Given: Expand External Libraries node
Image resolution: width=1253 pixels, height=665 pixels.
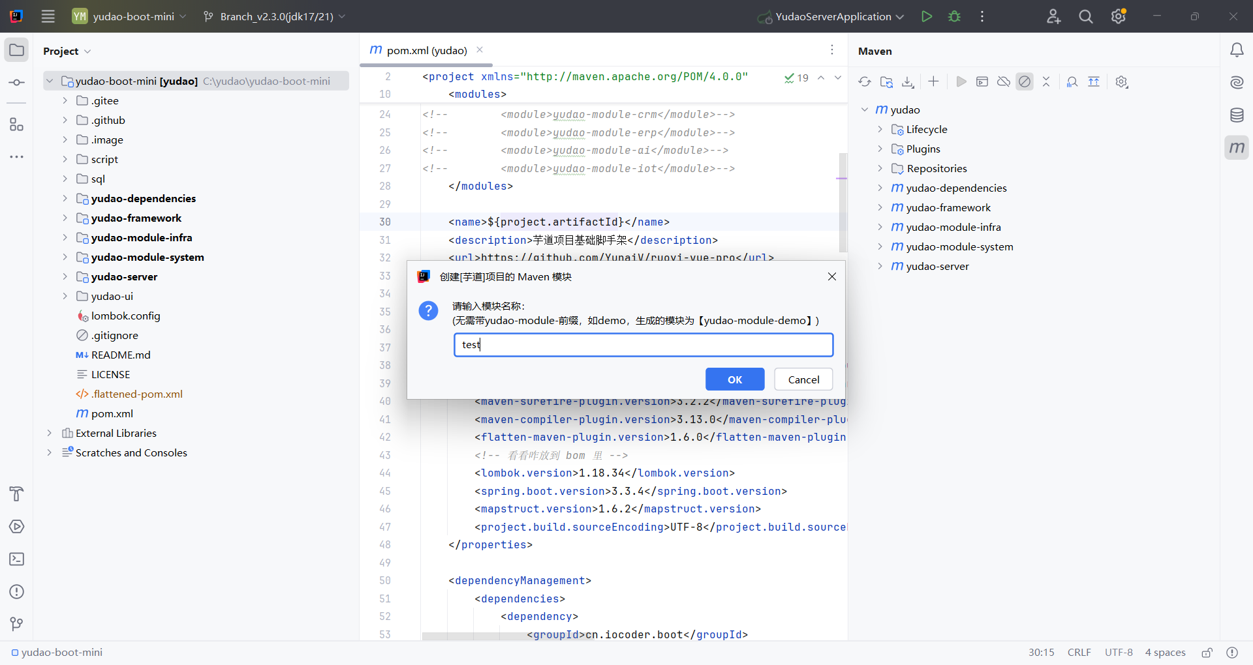Looking at the screenshot, I should click(49, 433).
